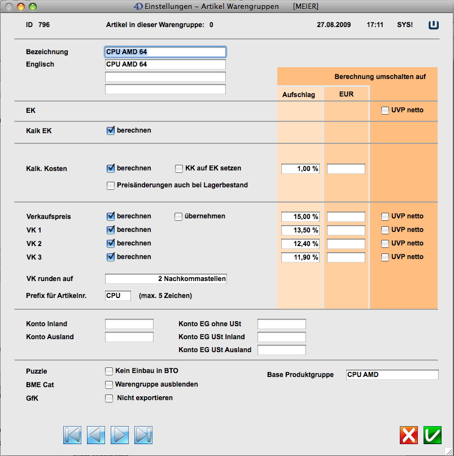This screenshot has height=456, width=454.
Task: Click the Bezeichnung text field
Action: pos(165,52)
